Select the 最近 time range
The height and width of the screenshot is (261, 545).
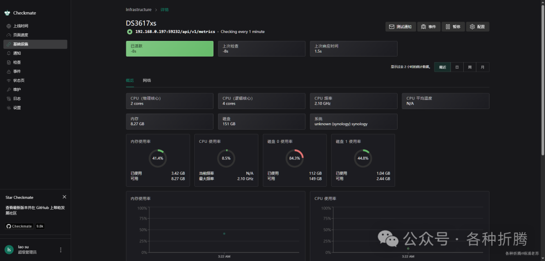pos(443,67)
